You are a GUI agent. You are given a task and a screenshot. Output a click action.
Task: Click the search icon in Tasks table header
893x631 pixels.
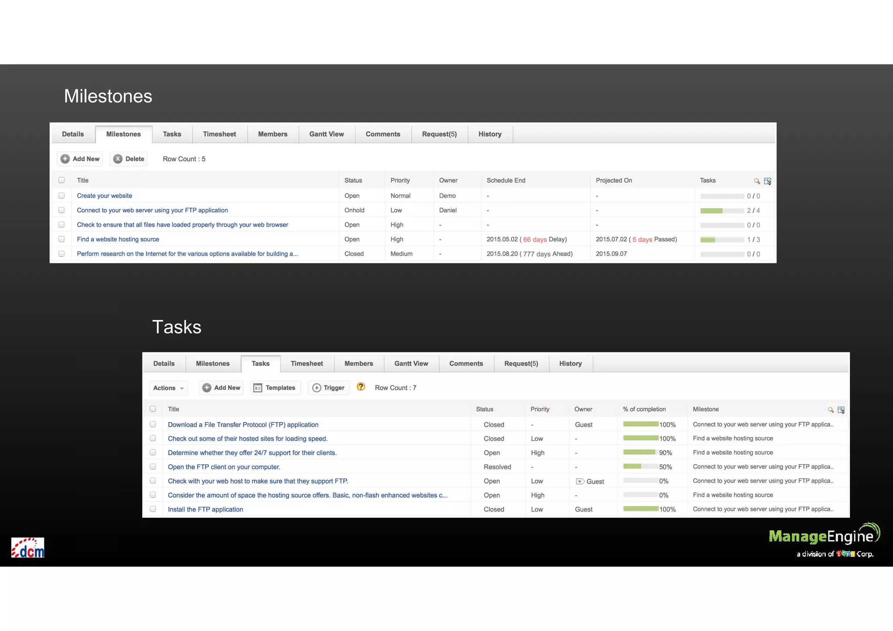(x=831, y=410)
